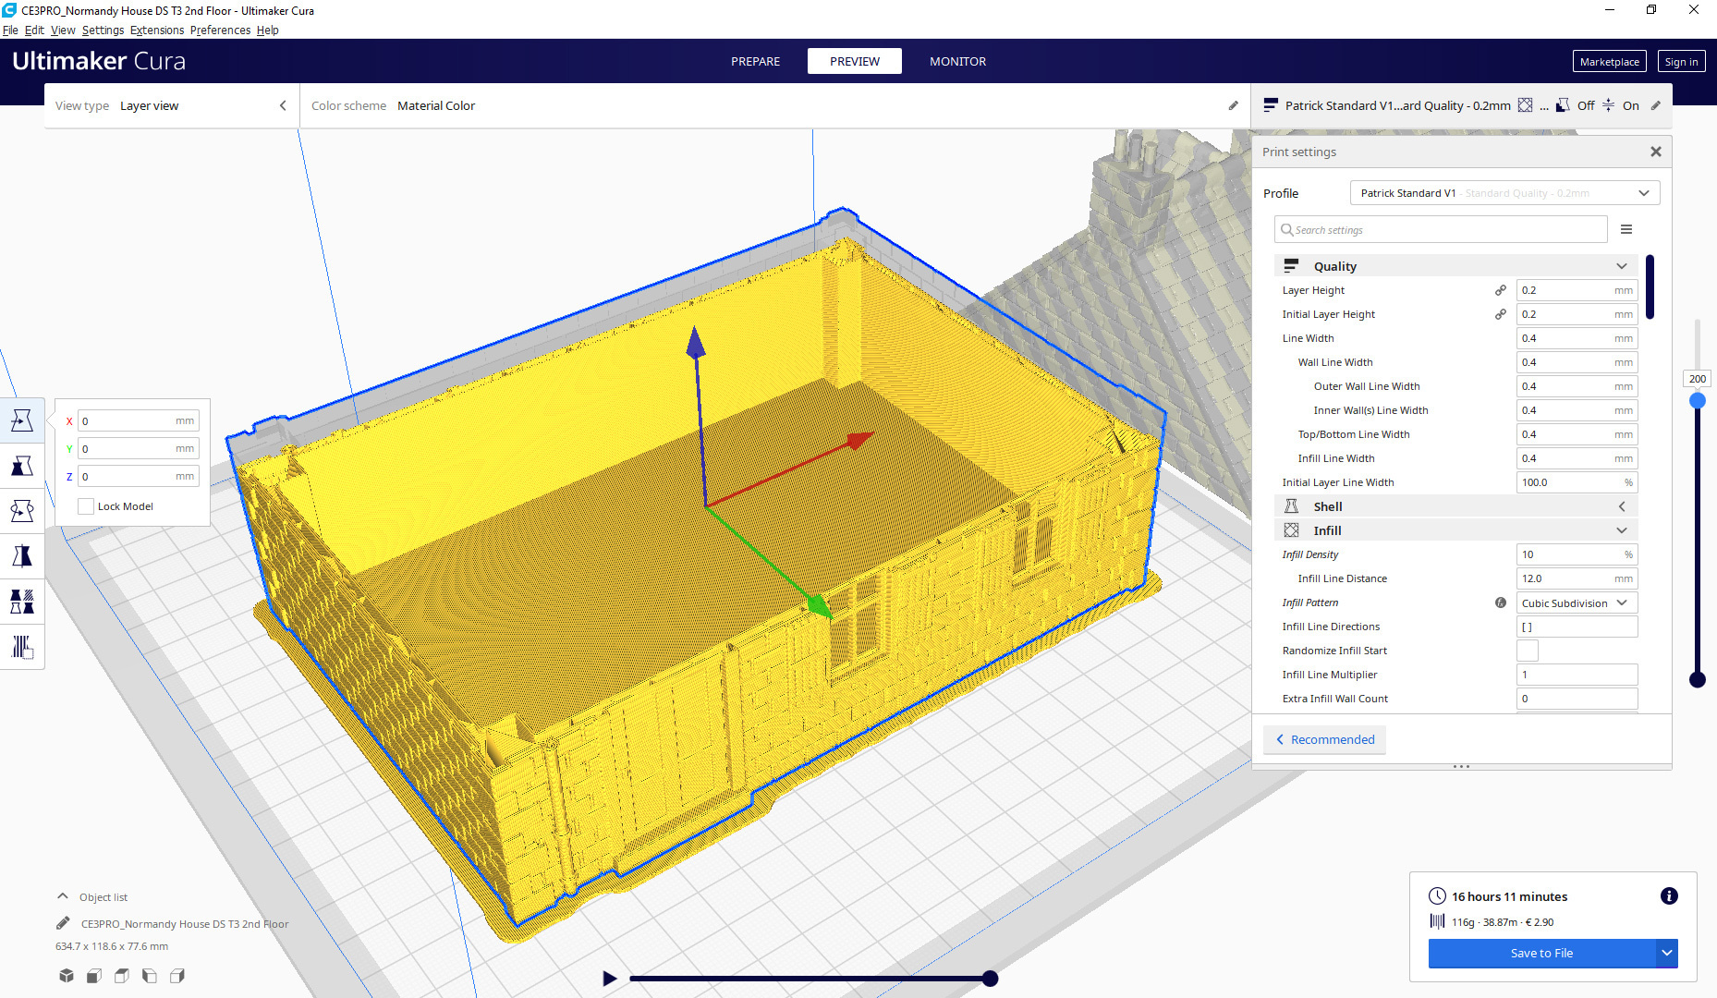1717x998 pixels.
Task: Switch to 3D perspective view cube
Action: [x=67, y=976]
